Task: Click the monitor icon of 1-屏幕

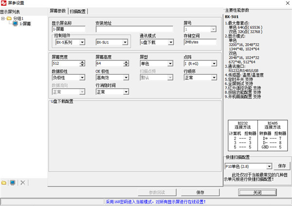Action: click(15, 23)
